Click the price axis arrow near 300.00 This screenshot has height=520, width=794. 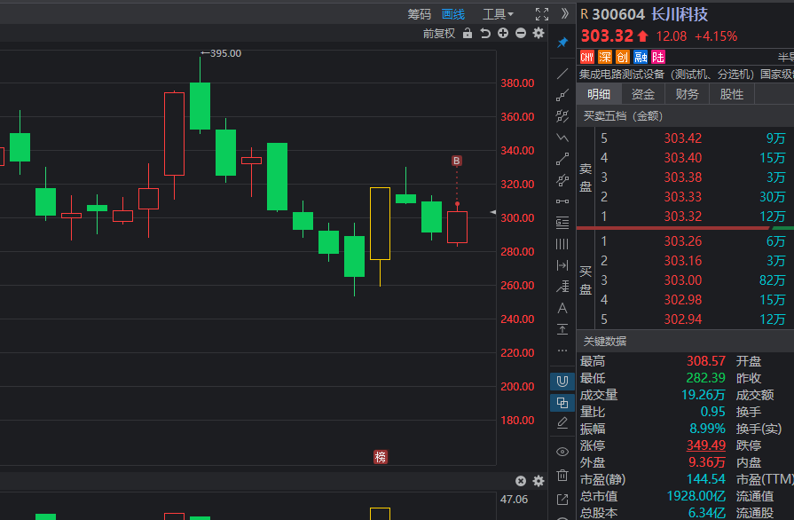click(x=492, y=212)
